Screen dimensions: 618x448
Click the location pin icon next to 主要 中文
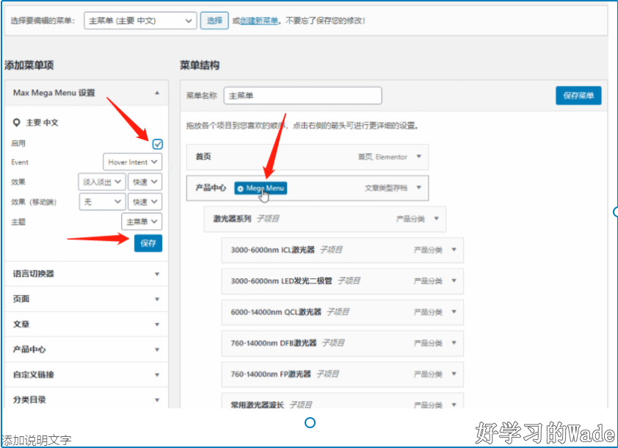17,123
